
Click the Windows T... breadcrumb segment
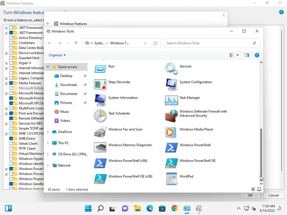(x=119, y=43)
